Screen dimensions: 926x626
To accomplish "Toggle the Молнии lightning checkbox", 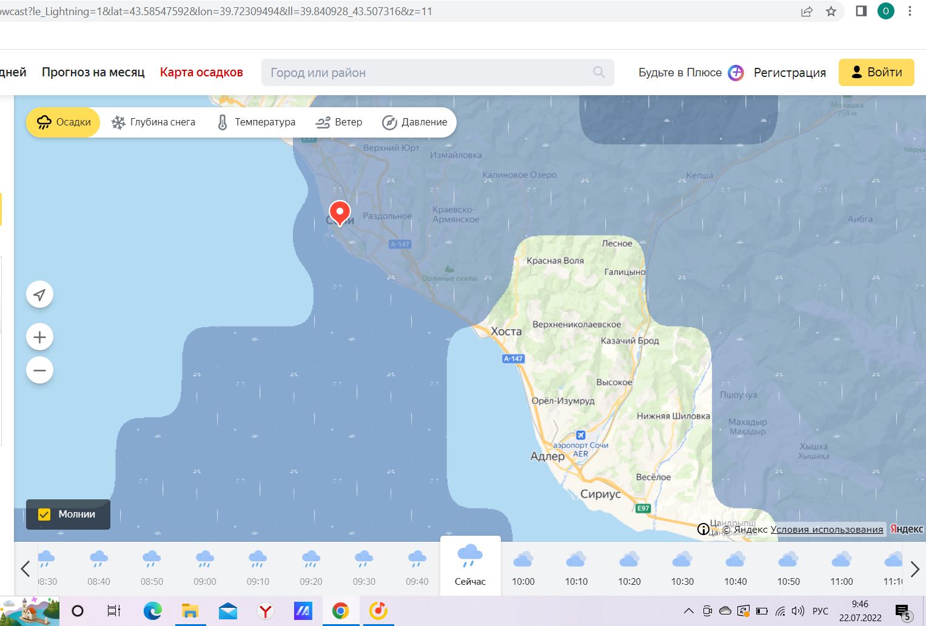I will (44, 514).
